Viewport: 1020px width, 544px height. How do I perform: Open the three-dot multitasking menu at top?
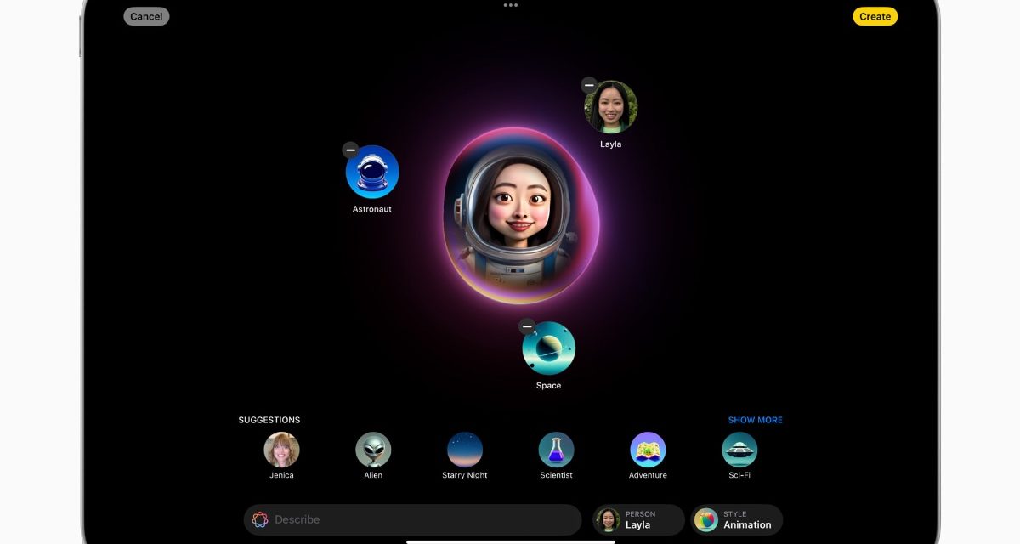click(510, 5)
